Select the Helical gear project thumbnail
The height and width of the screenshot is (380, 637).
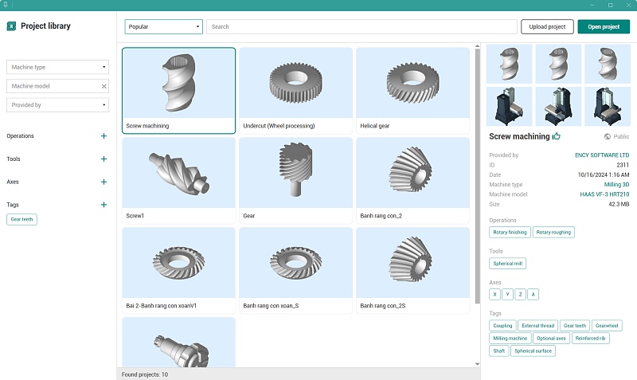[x=412, y=84]
